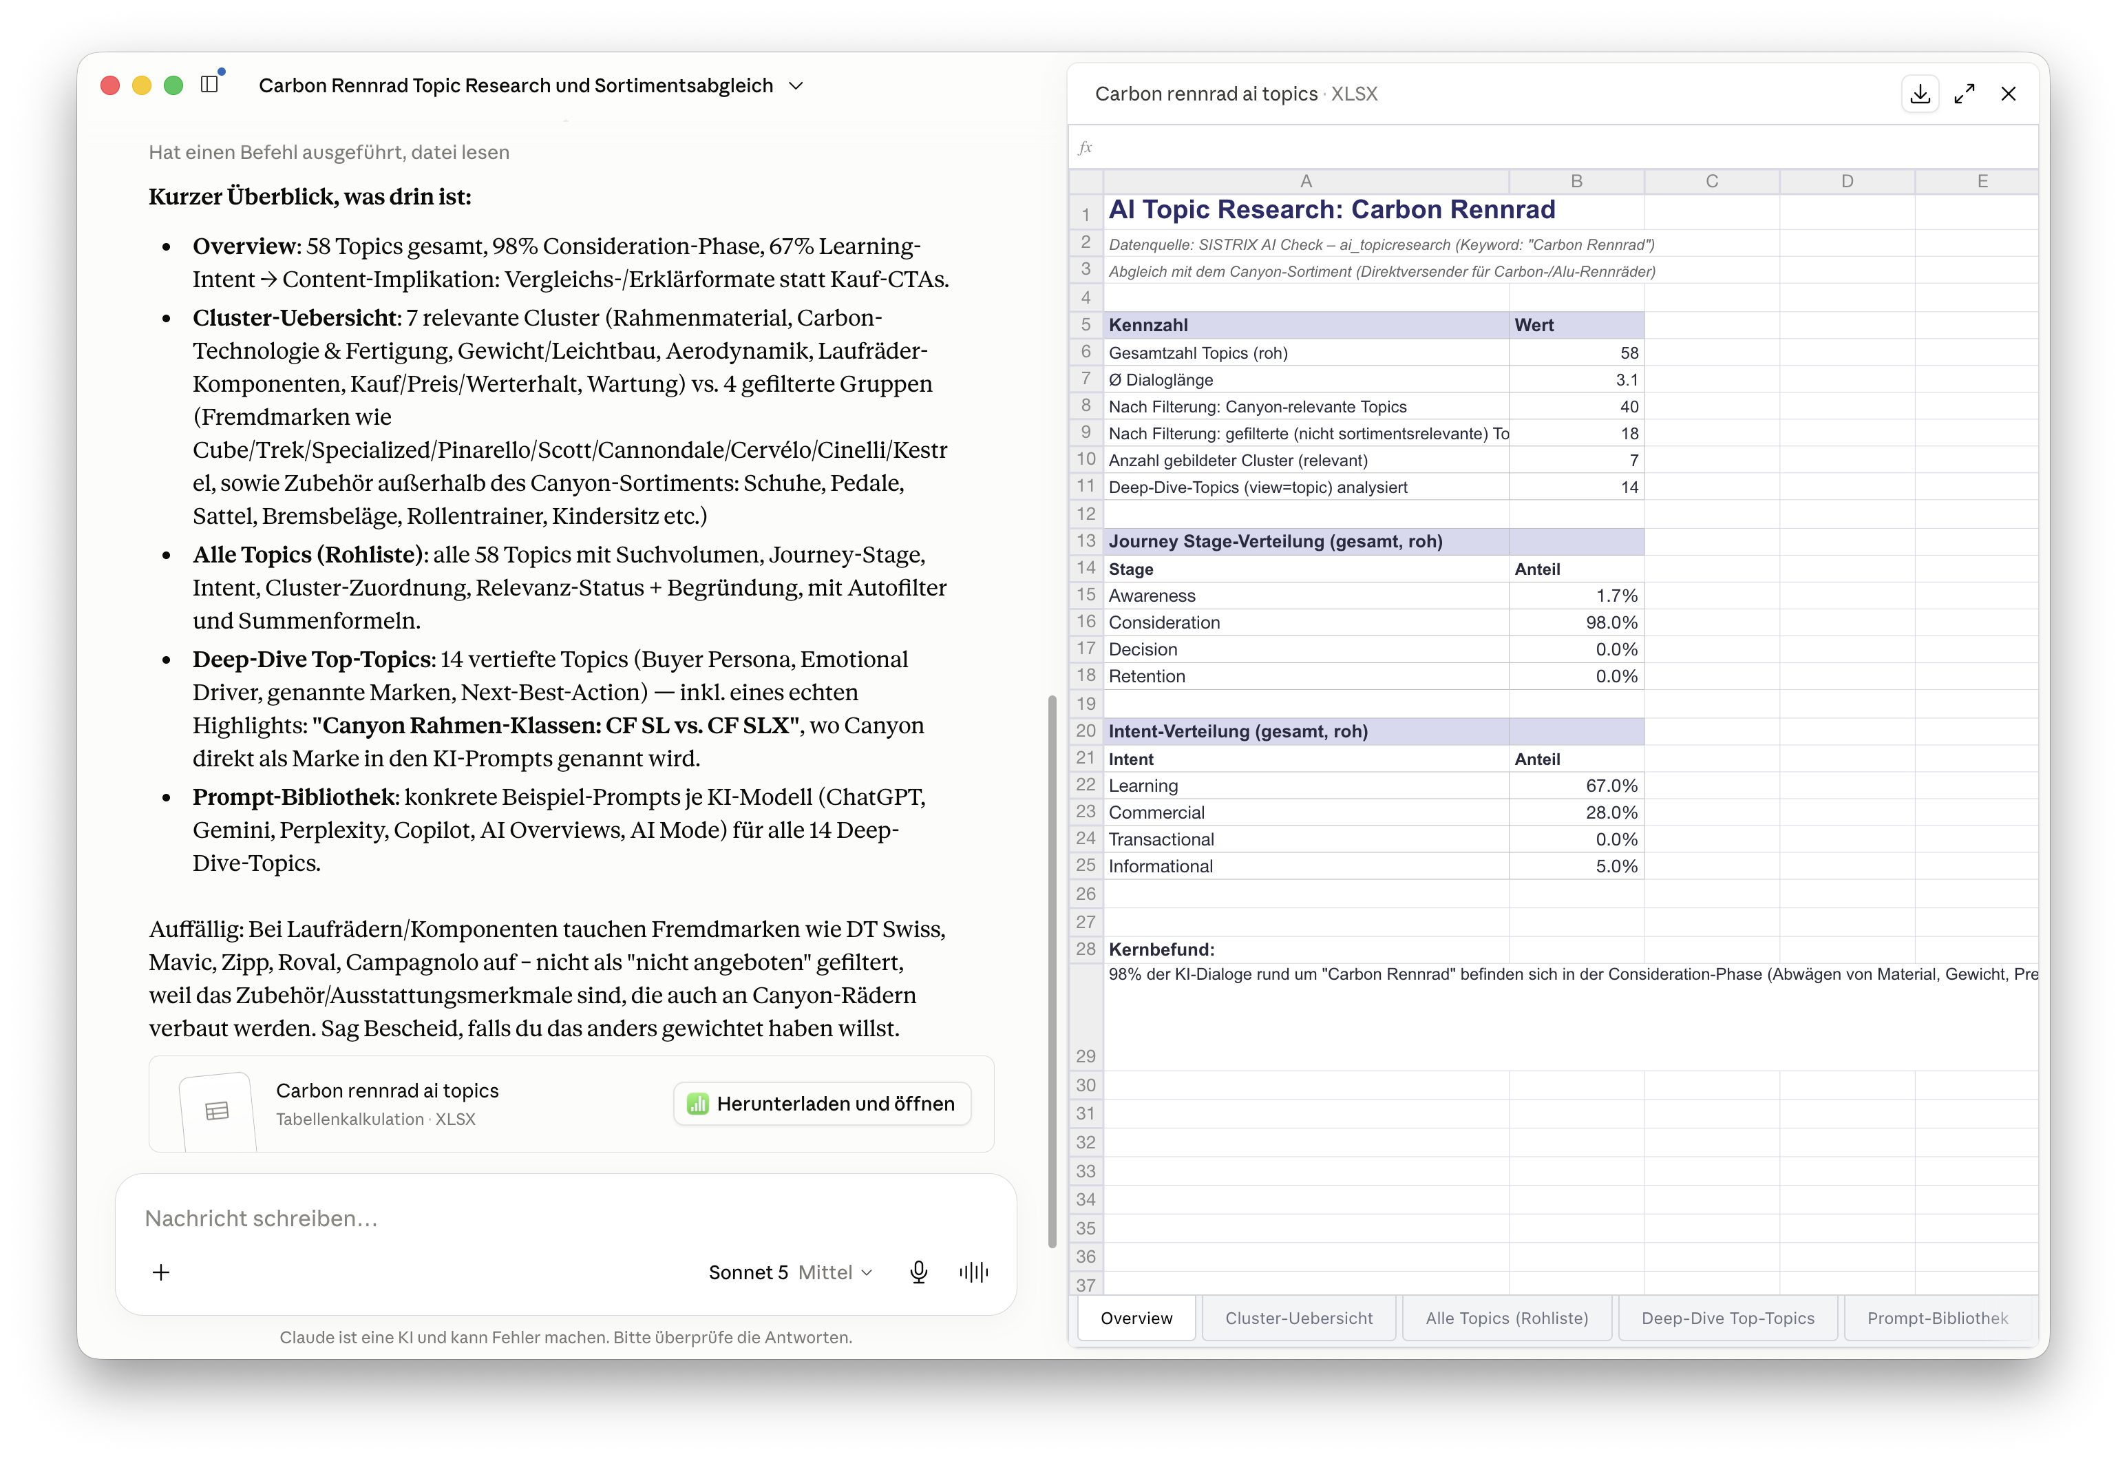The width and height of the screenshot is (2127, 1461).
Task: Select column C header
Action: point(1711,181)
